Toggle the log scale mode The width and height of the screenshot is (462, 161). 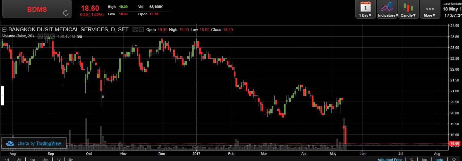pos(424,159)
